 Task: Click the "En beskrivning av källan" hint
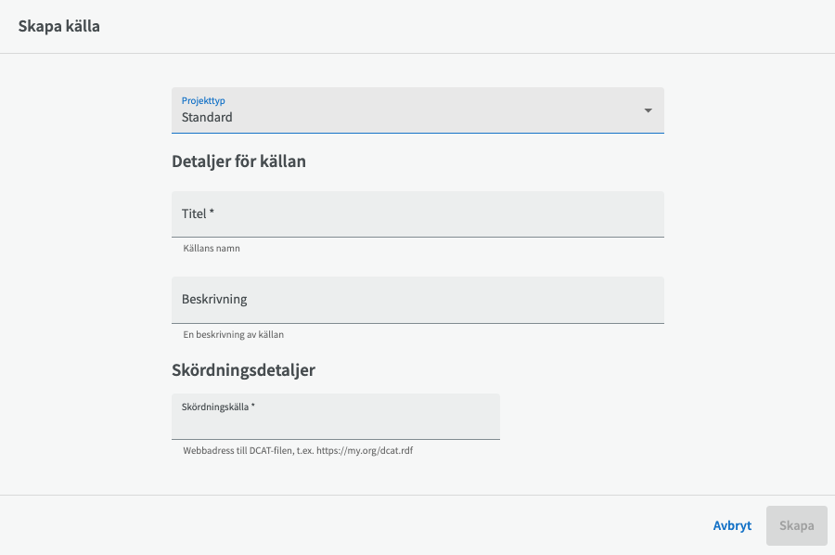233,334
